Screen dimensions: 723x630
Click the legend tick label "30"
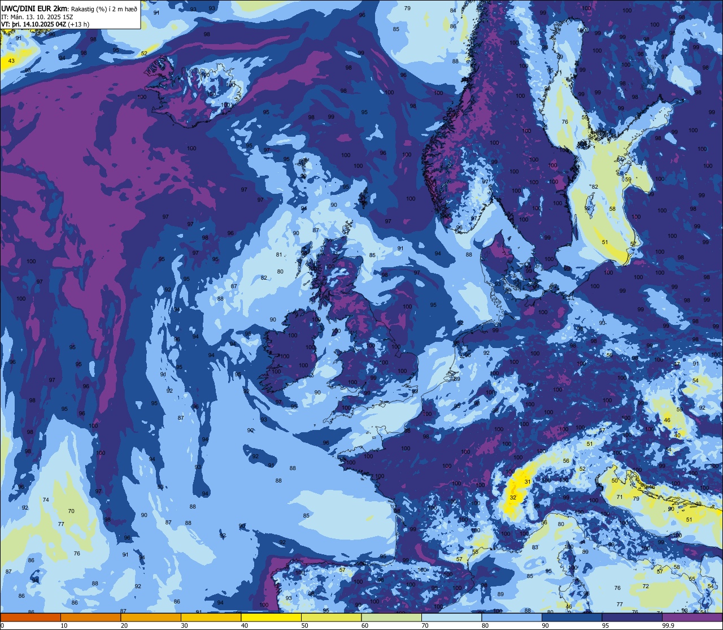click(x=184, y=625)
